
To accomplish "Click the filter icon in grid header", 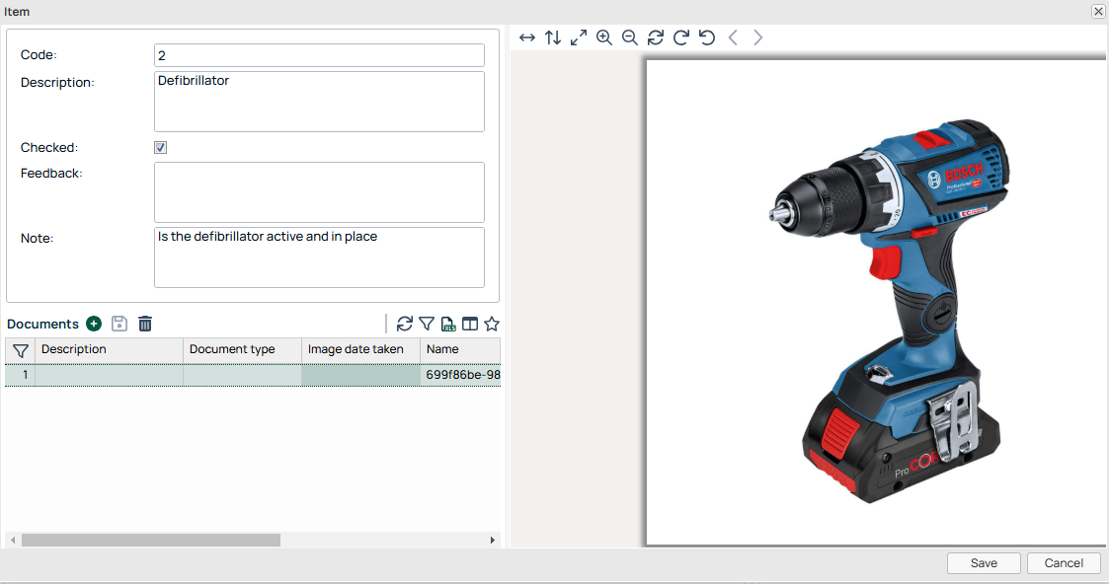I will pos(21,350).
